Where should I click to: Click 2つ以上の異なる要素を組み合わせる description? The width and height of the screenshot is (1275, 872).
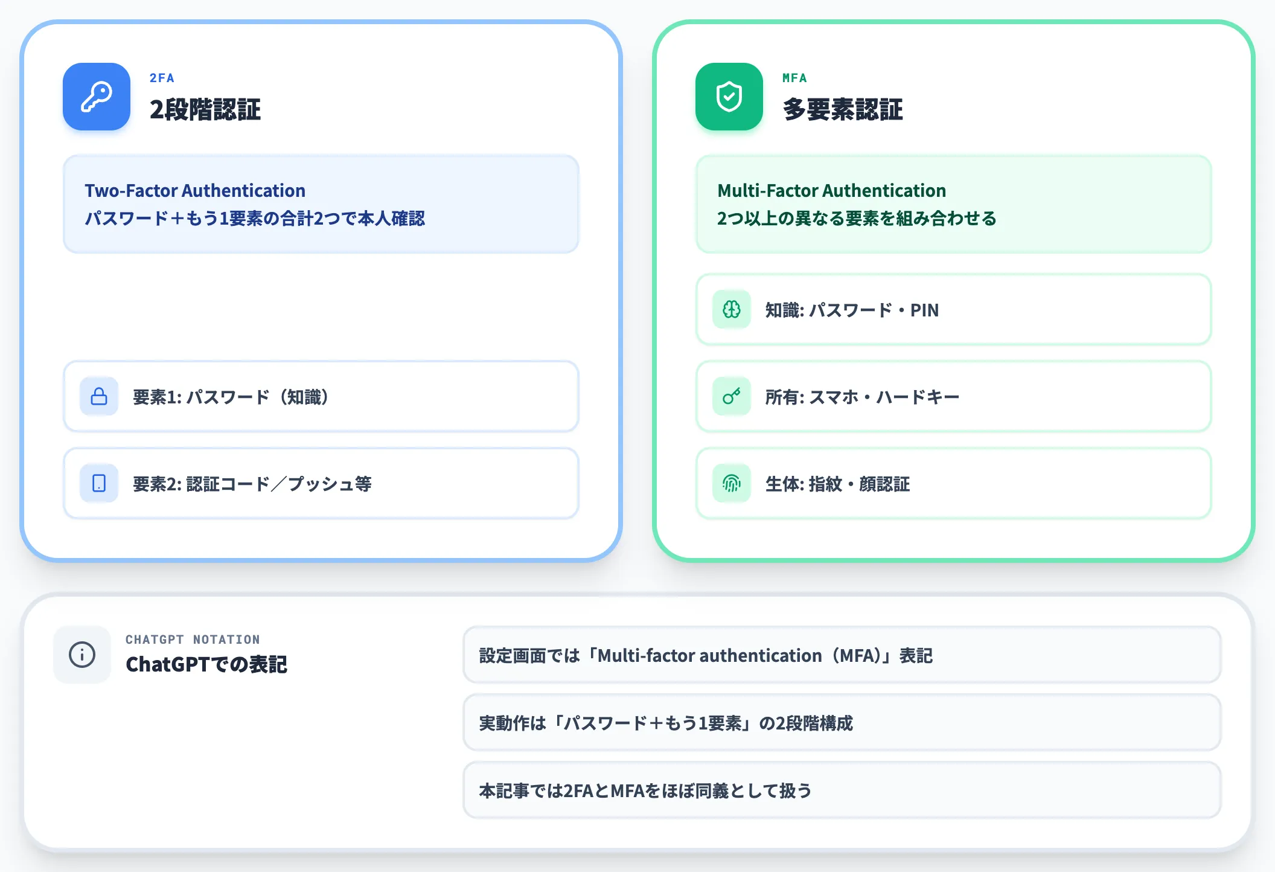(857, 218)
